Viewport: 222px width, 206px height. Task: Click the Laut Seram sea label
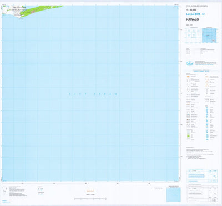tap(93, 94)
